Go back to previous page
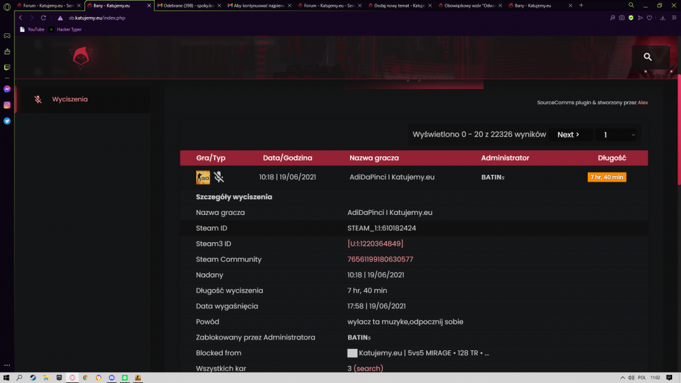This screenshot has width=681, height=383. point(20,18)
